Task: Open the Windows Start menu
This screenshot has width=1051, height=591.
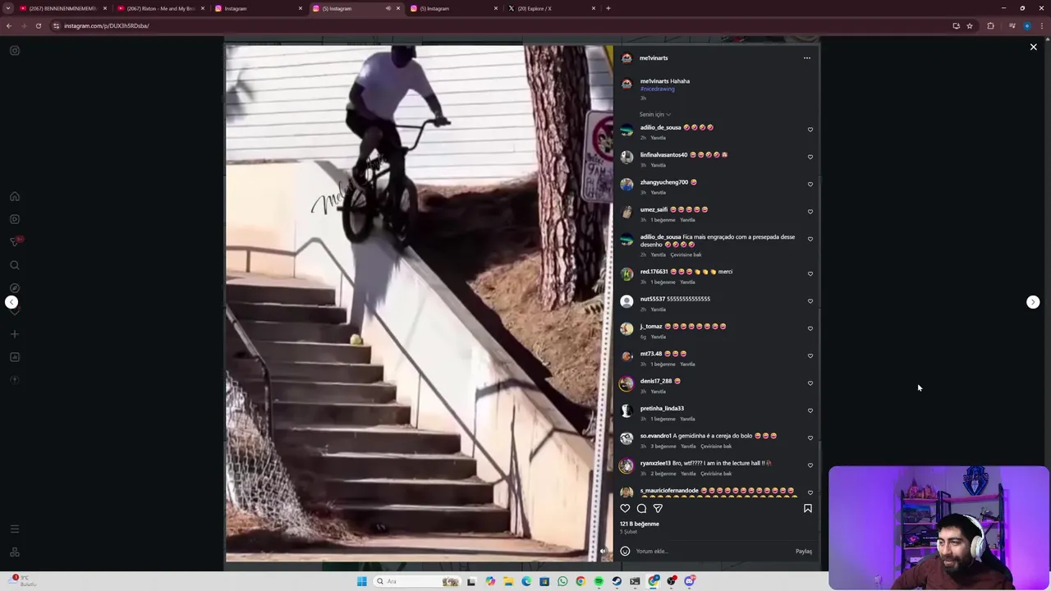Action: tap(361, 581)
